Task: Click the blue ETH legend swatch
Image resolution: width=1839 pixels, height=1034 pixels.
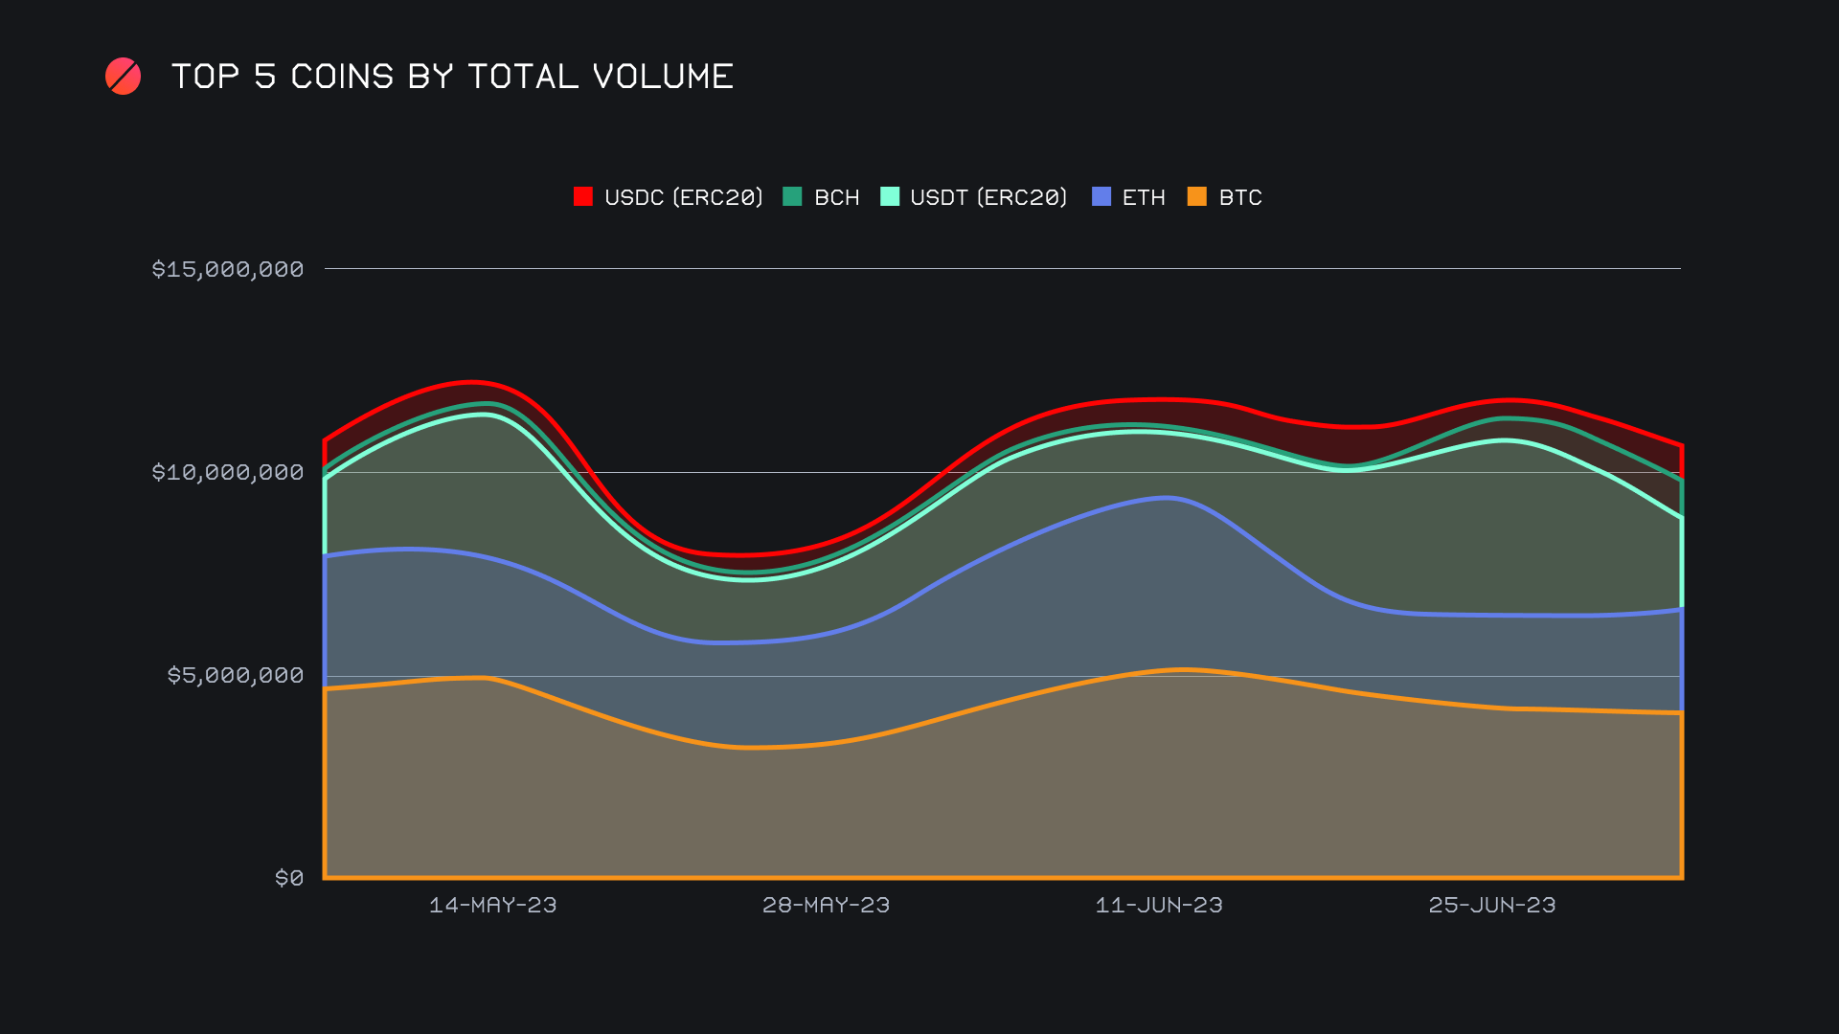Action: point(1100,197)
